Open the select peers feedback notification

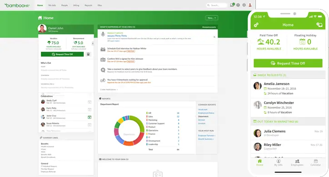pyautogui.click(x=142, y=69)
